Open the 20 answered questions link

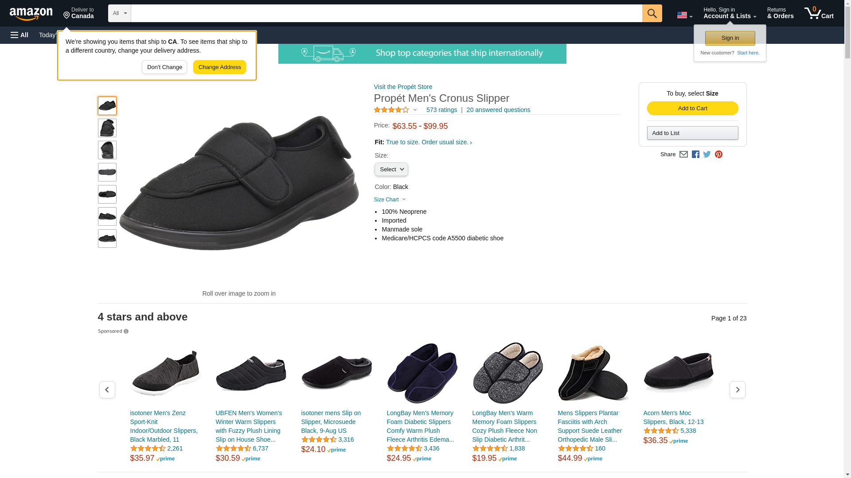(x=498, y=110)
